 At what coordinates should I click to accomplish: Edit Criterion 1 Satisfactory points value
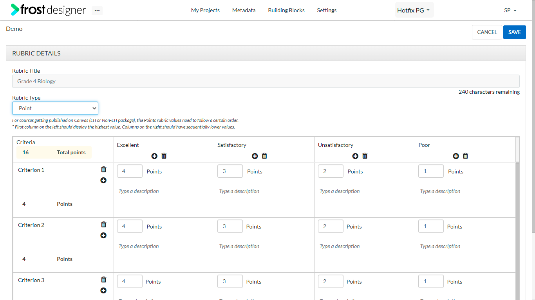tap(230, 171)
